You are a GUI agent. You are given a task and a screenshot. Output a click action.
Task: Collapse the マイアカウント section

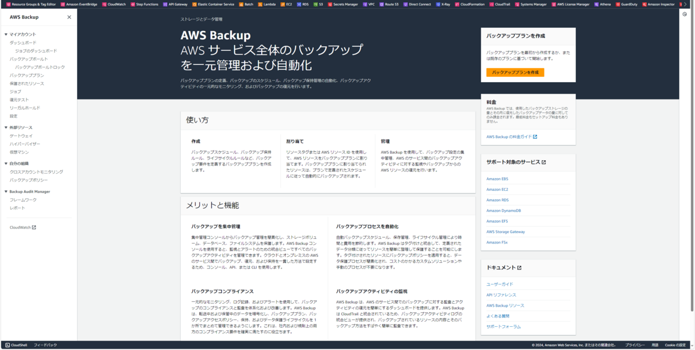point(6,35)
